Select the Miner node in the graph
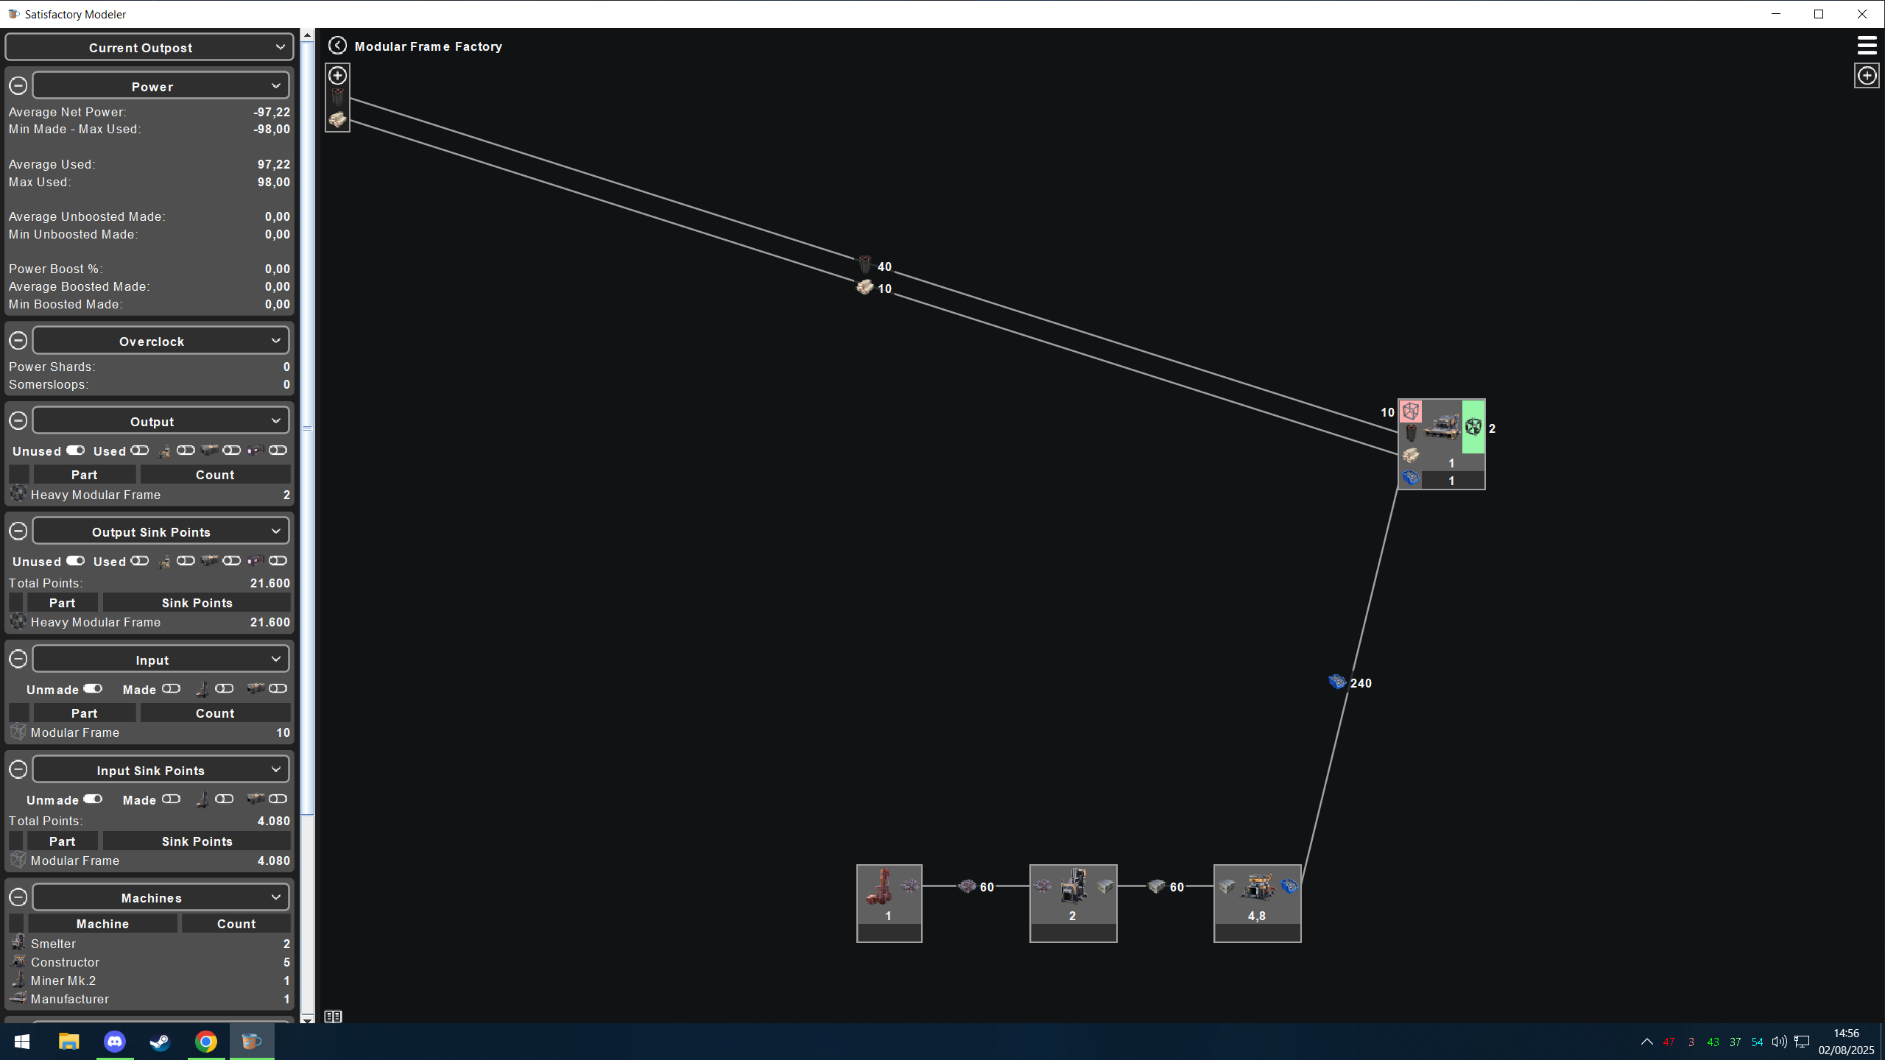 tap(889, 902)
